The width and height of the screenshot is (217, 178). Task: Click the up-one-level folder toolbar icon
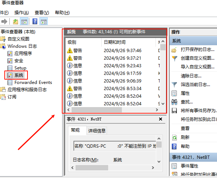pyautogui.click(x=16, y=22)
